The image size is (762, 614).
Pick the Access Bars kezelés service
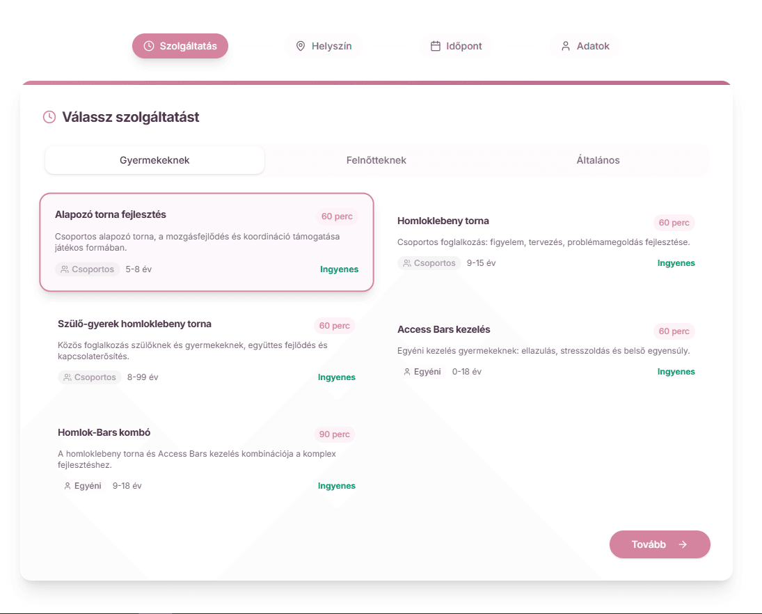(x=546, y=351)
